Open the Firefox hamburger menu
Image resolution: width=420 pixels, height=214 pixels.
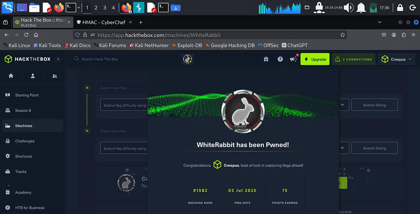414,35
